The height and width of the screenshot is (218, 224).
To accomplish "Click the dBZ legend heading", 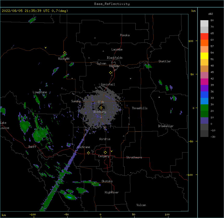I will (210, 14).
